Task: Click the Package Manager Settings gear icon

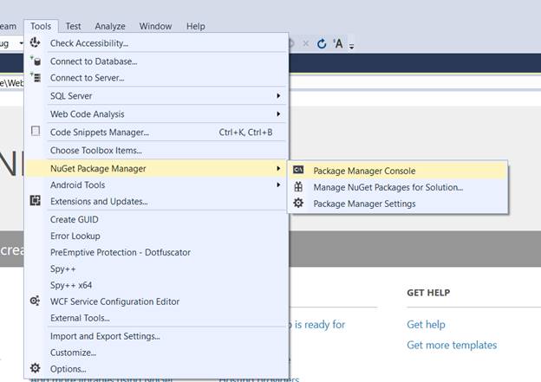Action: tap(298, 204)
